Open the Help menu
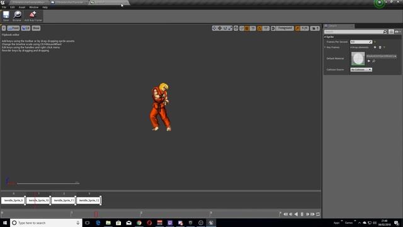The width and height of the screenshot is (403, 227). pyautogui.click(x=45, y=7)
